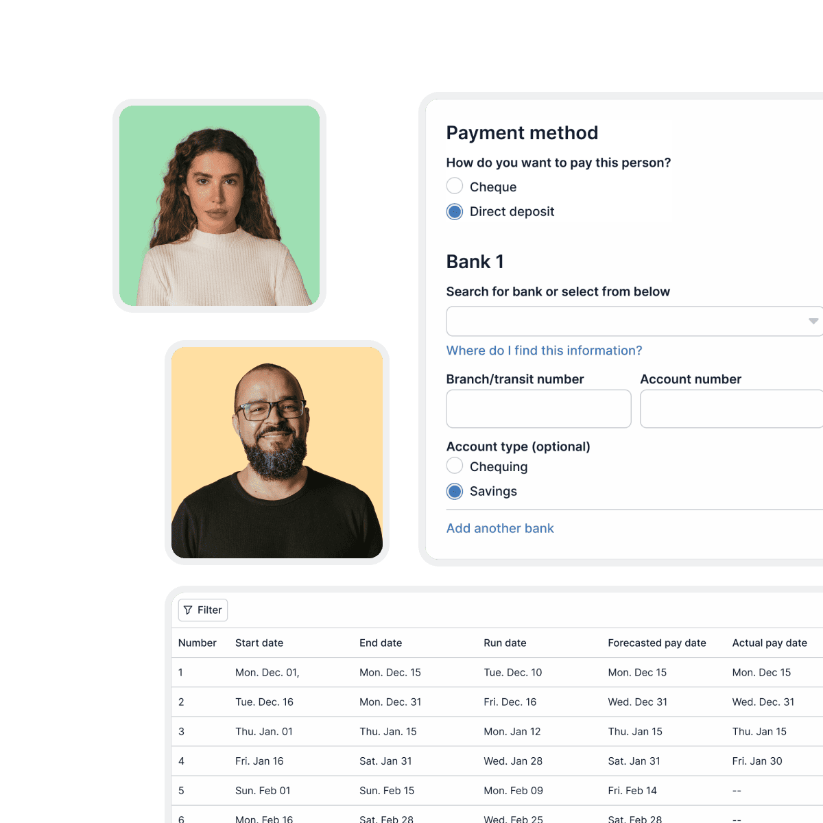Click the End date column header

[x=381, y=643]
